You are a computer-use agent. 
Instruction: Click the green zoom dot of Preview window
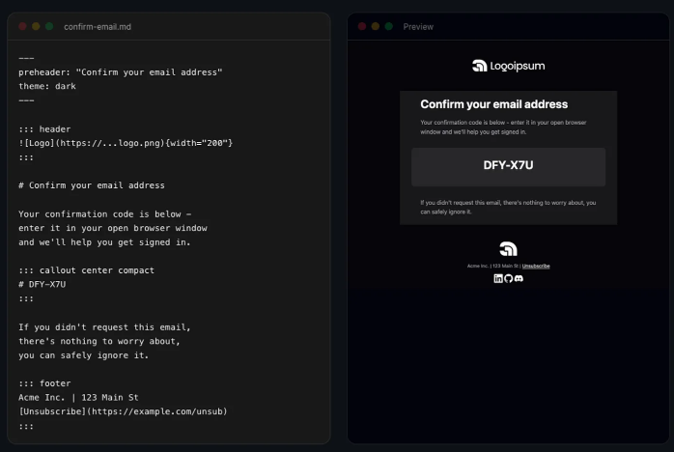[388, 26]
